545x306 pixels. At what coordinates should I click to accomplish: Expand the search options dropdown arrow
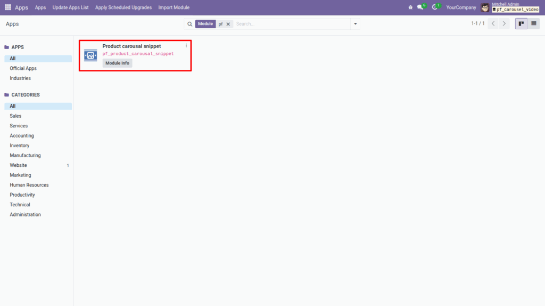355,24
